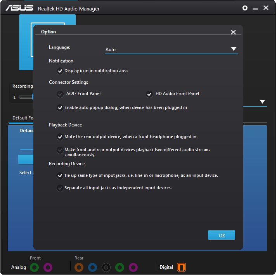This screenshot has height=275, width=277.
Task: Click the front green analog jack
Action: pyautogui.click(x=34, y=267)
